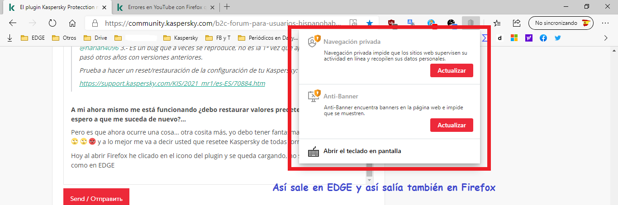The height and width of the screenshot is (205, 618).
Task: Click the Navegación privada shield icon
Action: coord(314,42)
